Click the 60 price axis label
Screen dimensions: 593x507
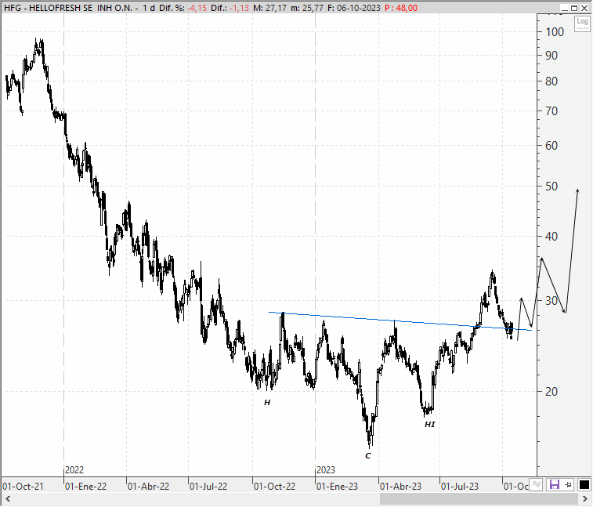click(x=551, y=145)
